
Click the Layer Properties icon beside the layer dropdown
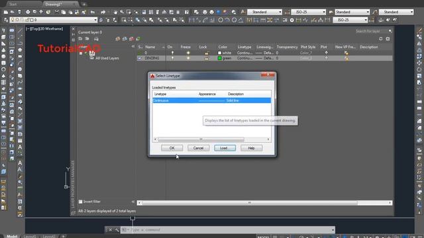point(6,20)
